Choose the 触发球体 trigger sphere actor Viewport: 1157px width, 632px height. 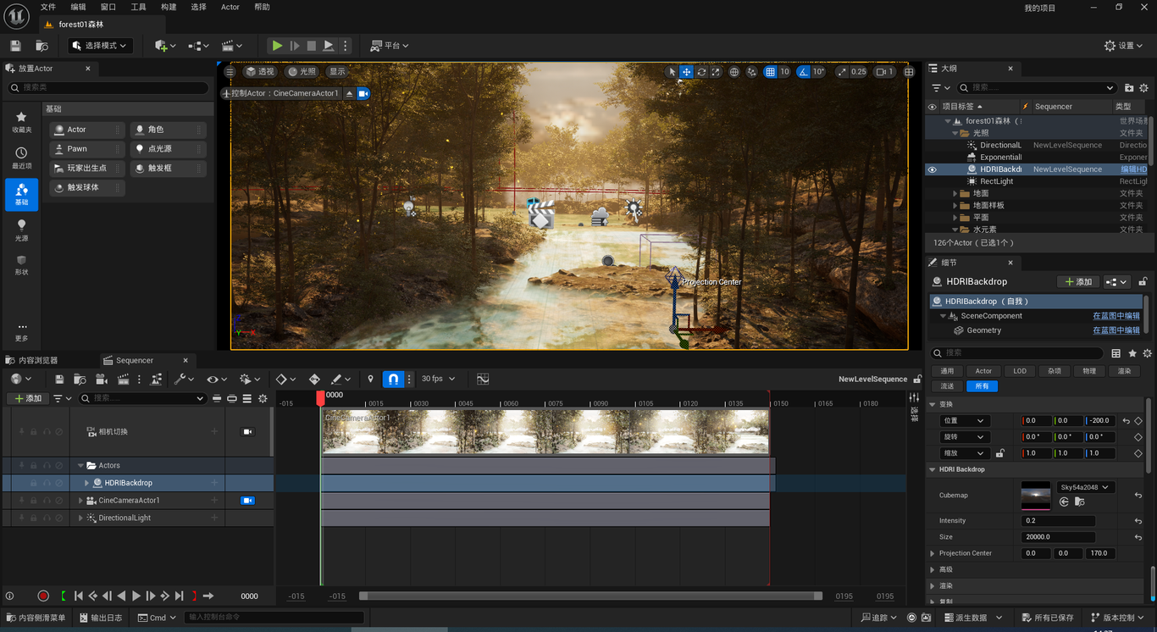tap(87, 187)
